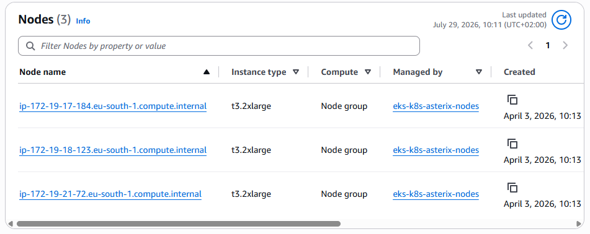Copy created date for node ip-172-19-21-72
Viewport: 590px width, 234px height.
[x=512, y=188]
